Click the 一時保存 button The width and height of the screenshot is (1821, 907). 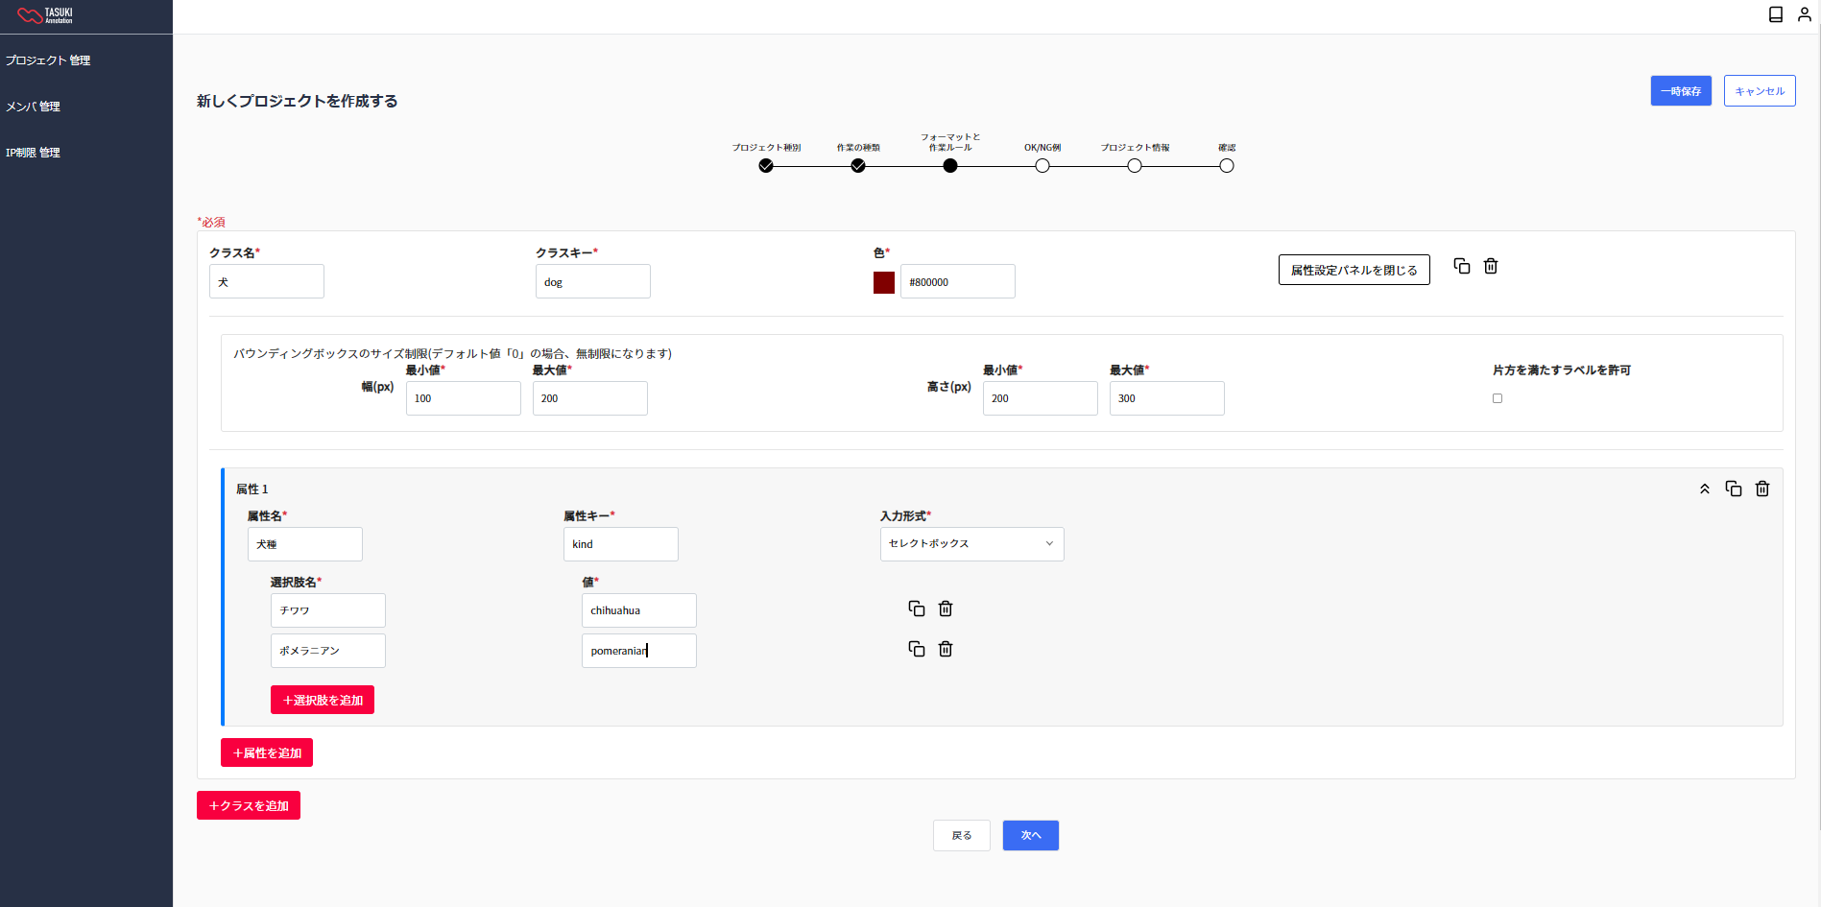click(1681, 91)
